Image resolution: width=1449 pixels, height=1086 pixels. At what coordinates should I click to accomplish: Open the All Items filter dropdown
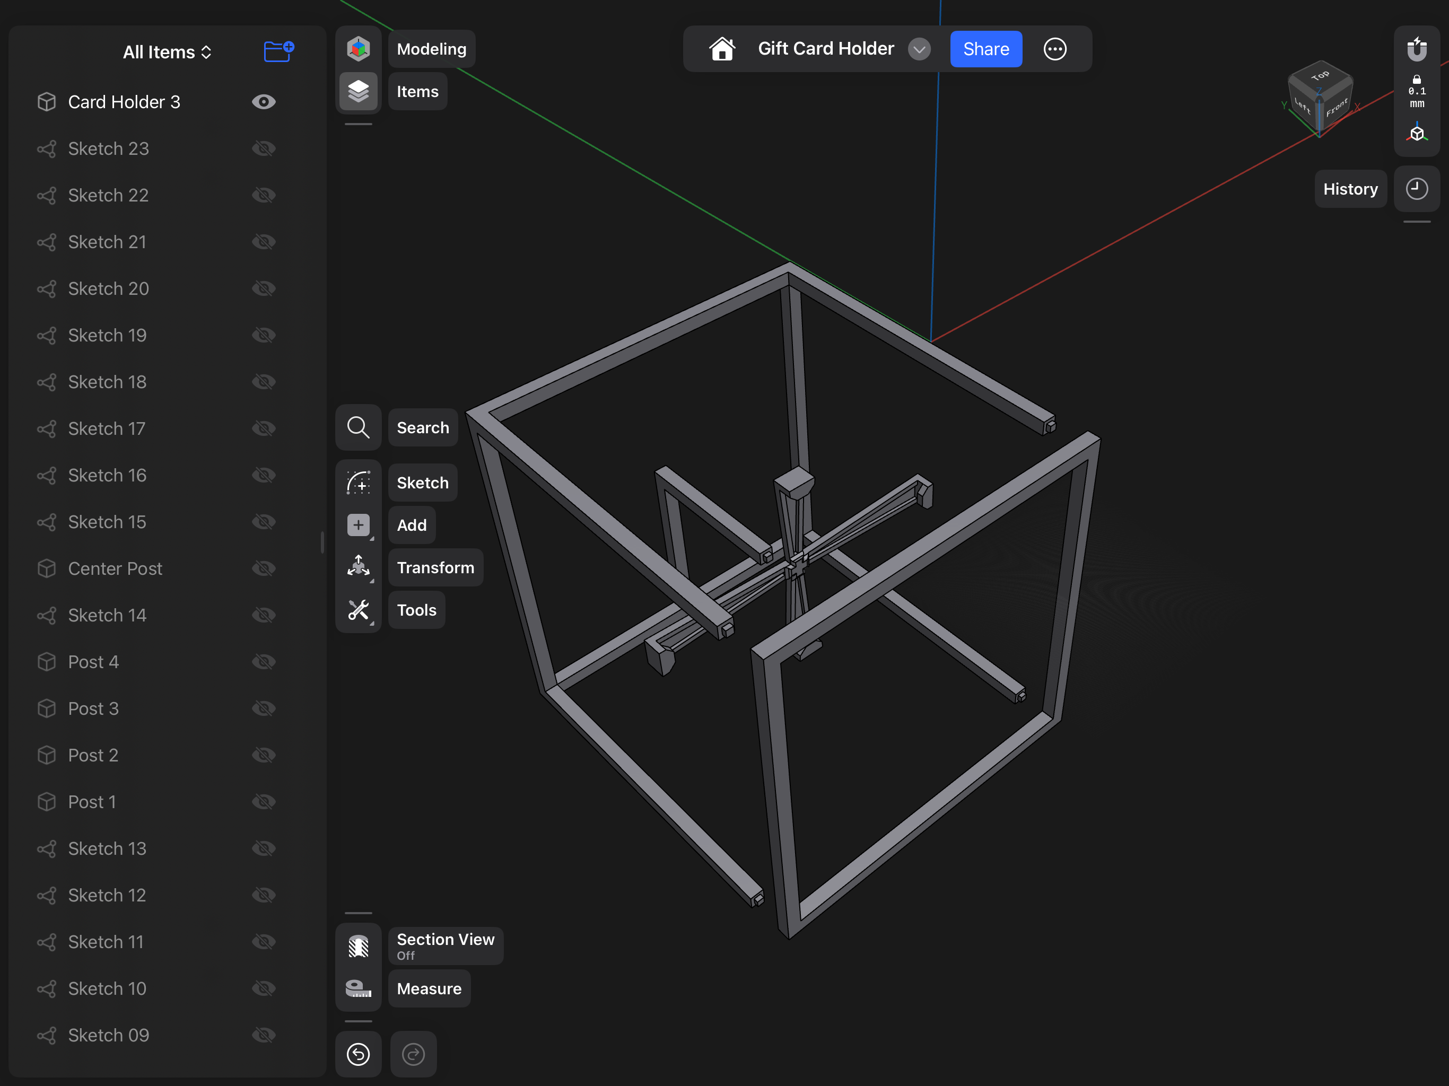pyautogui.click(x=168, y=52)
